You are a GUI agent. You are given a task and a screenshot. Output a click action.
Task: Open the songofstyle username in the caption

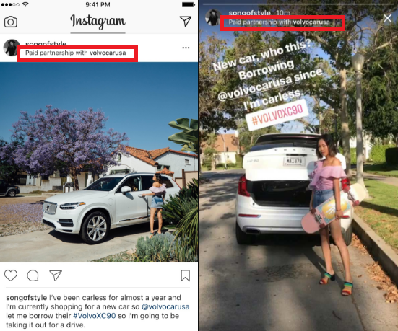click(x=27, y=298)
